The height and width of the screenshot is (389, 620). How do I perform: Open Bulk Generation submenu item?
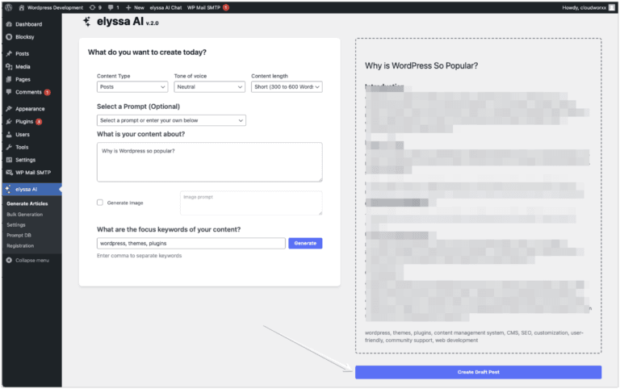[24, 214]
